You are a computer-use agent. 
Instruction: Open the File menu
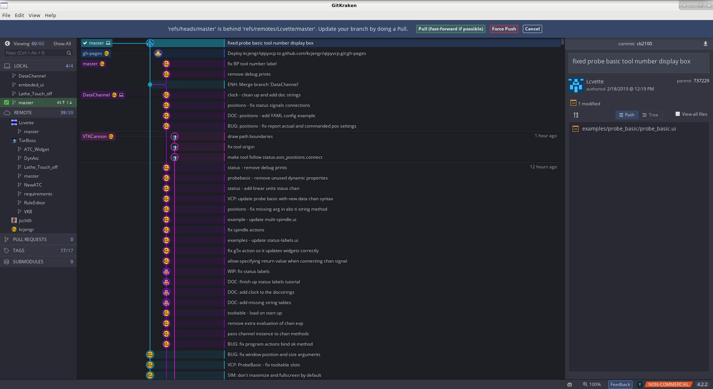pyautogui.click(x=6, y=15)
